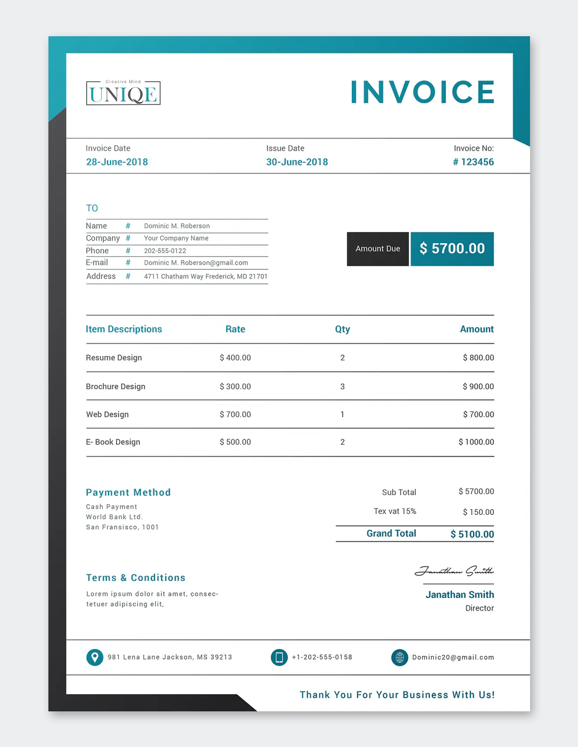The image size is (578, 747).
Task: Click the Amount column header
Action: 477,329
